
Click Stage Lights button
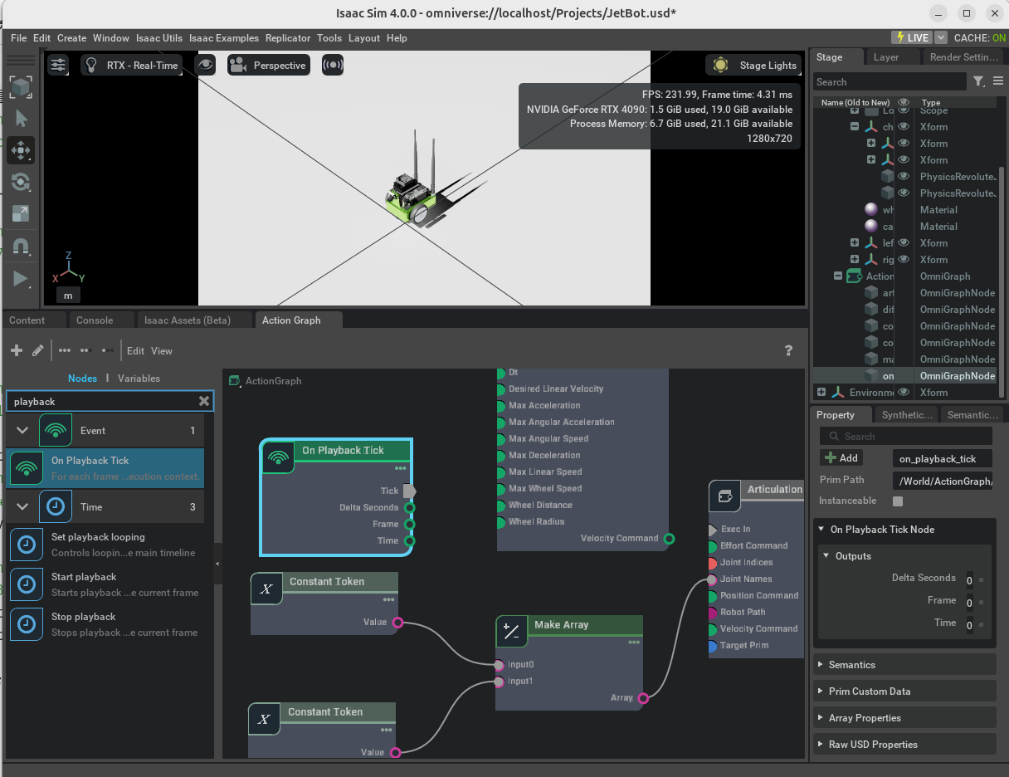point(755,65)
